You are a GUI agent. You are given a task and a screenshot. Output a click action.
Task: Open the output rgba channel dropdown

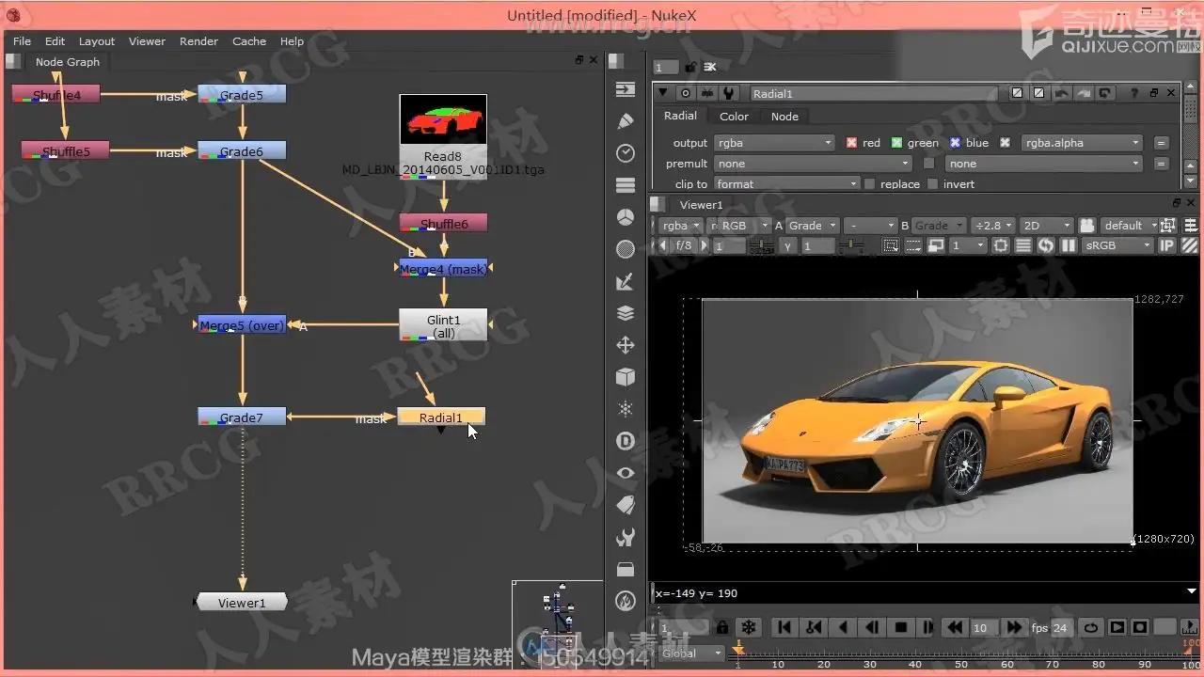774,143
